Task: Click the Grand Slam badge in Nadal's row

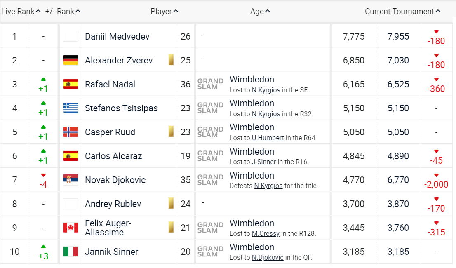Action: (x=210, y=84)
